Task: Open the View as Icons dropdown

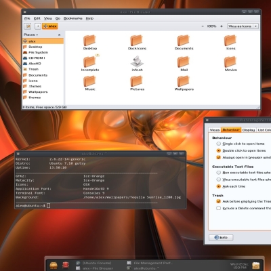Action: pos(243,26)
